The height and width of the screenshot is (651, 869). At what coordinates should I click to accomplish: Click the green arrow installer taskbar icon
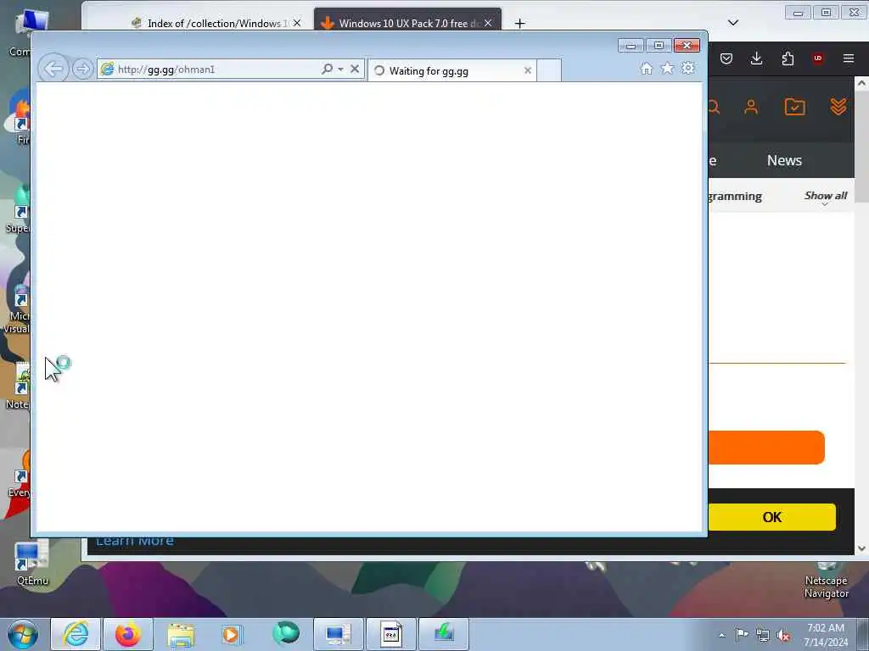[x=443, y=634]
